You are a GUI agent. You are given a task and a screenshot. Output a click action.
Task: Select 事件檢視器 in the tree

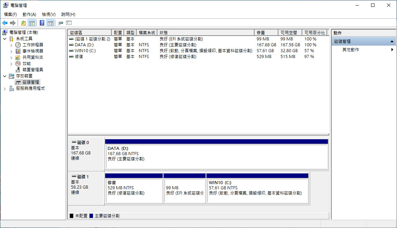(x=33, y=51)
